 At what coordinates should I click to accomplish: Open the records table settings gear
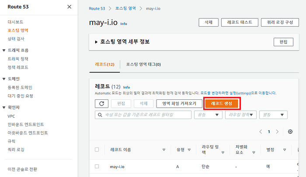290,132
